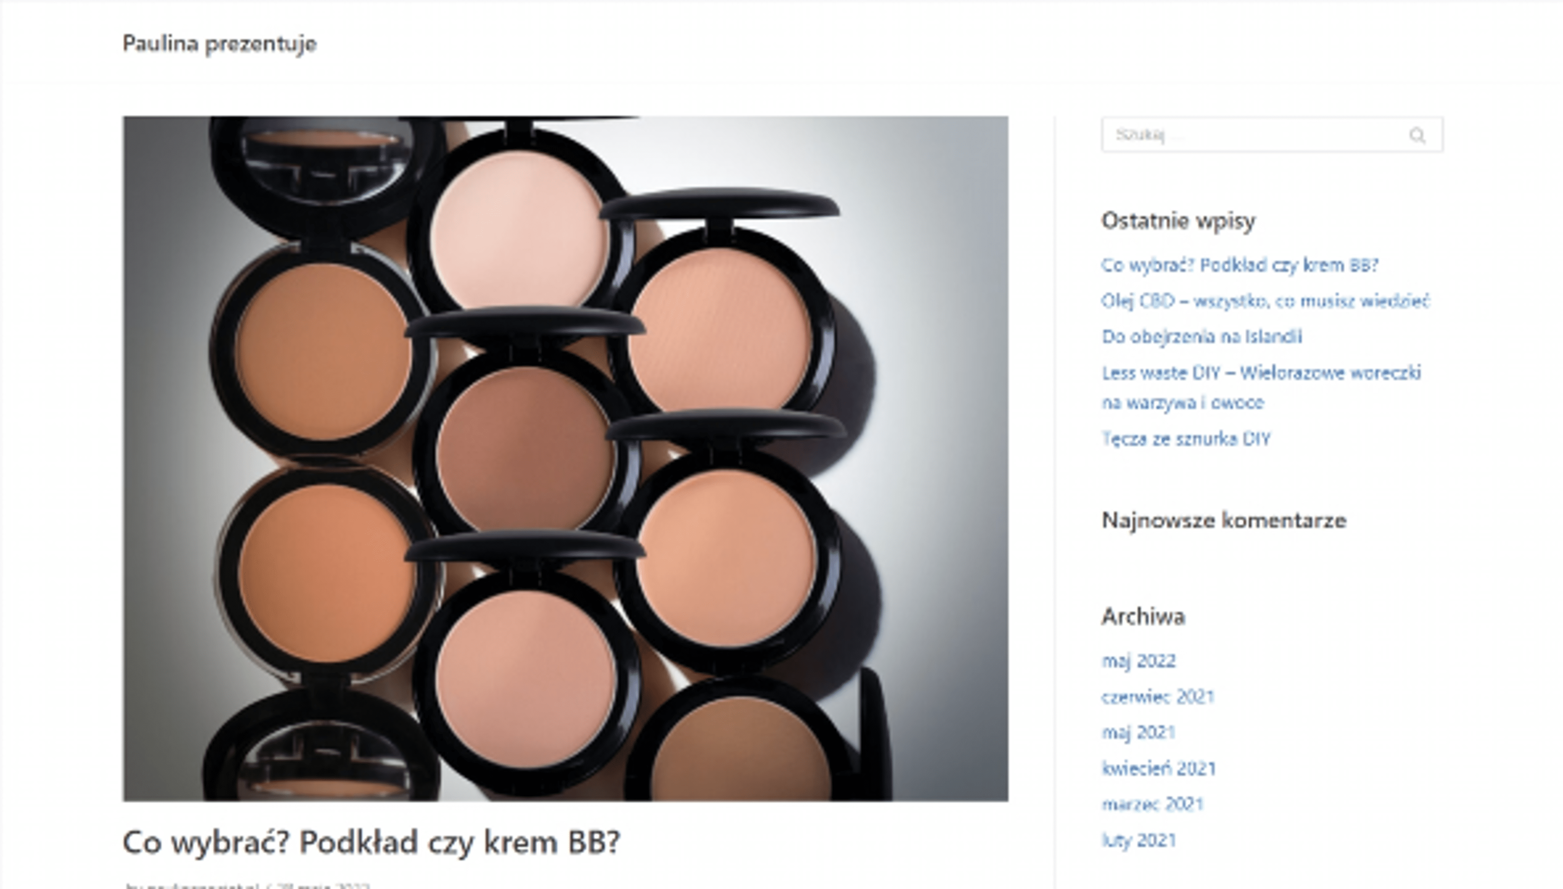Screen dimensions: 1563x889
Task: Click the Ostatnie wpisy heading
Action: [x=1178, y=220]
